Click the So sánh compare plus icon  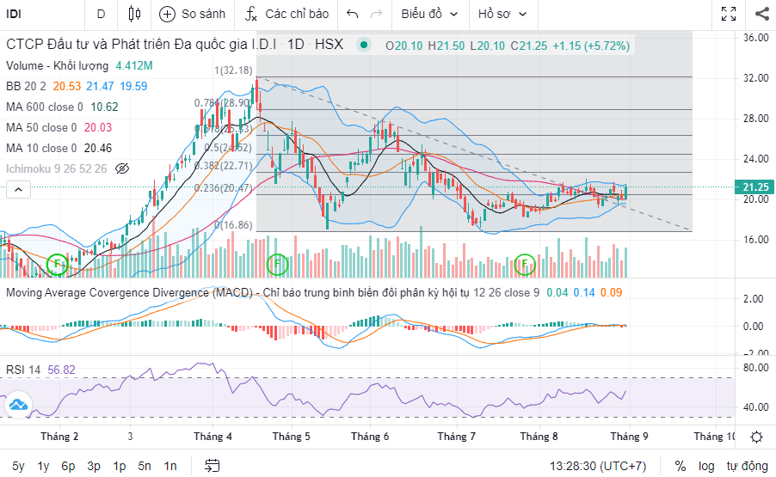pyautogui.click(x=167, y=14)
